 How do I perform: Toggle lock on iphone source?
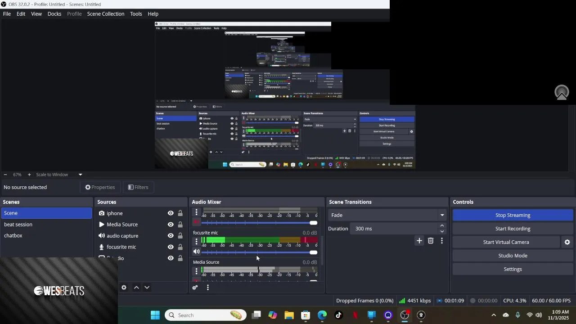pos(180,213)
